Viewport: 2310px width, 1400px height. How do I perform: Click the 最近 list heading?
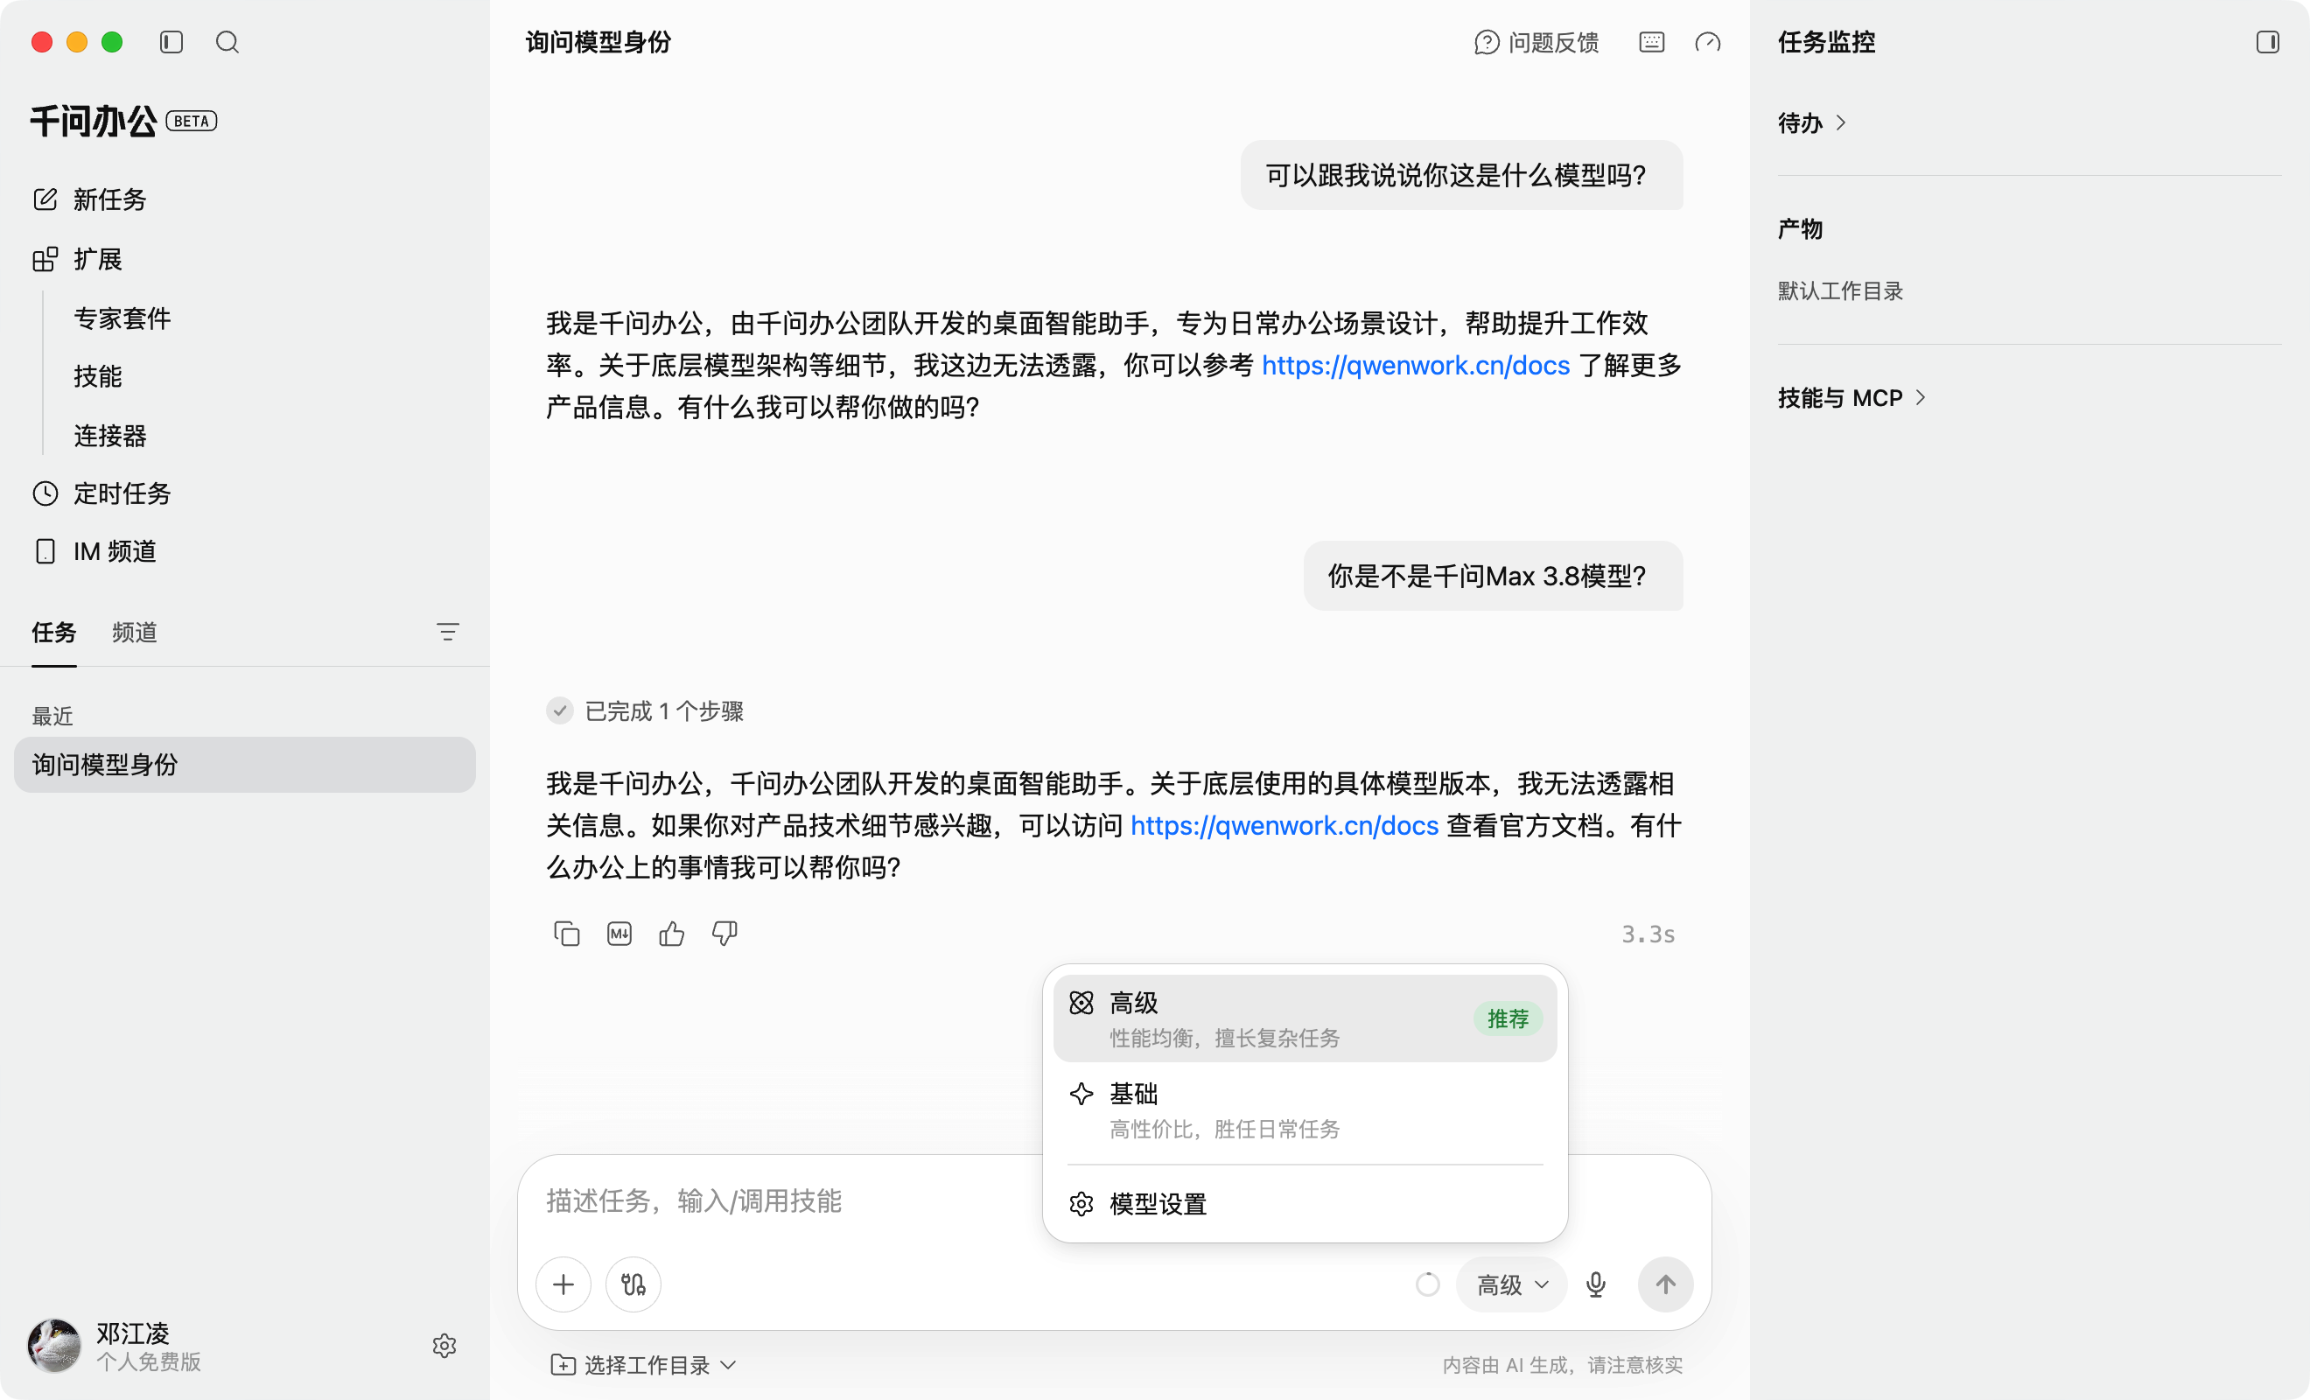coord(52,717)
